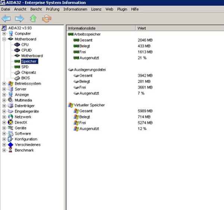Click the Verschiedenes blue diamond icon
Screen dimensions: 224x210
10,145
